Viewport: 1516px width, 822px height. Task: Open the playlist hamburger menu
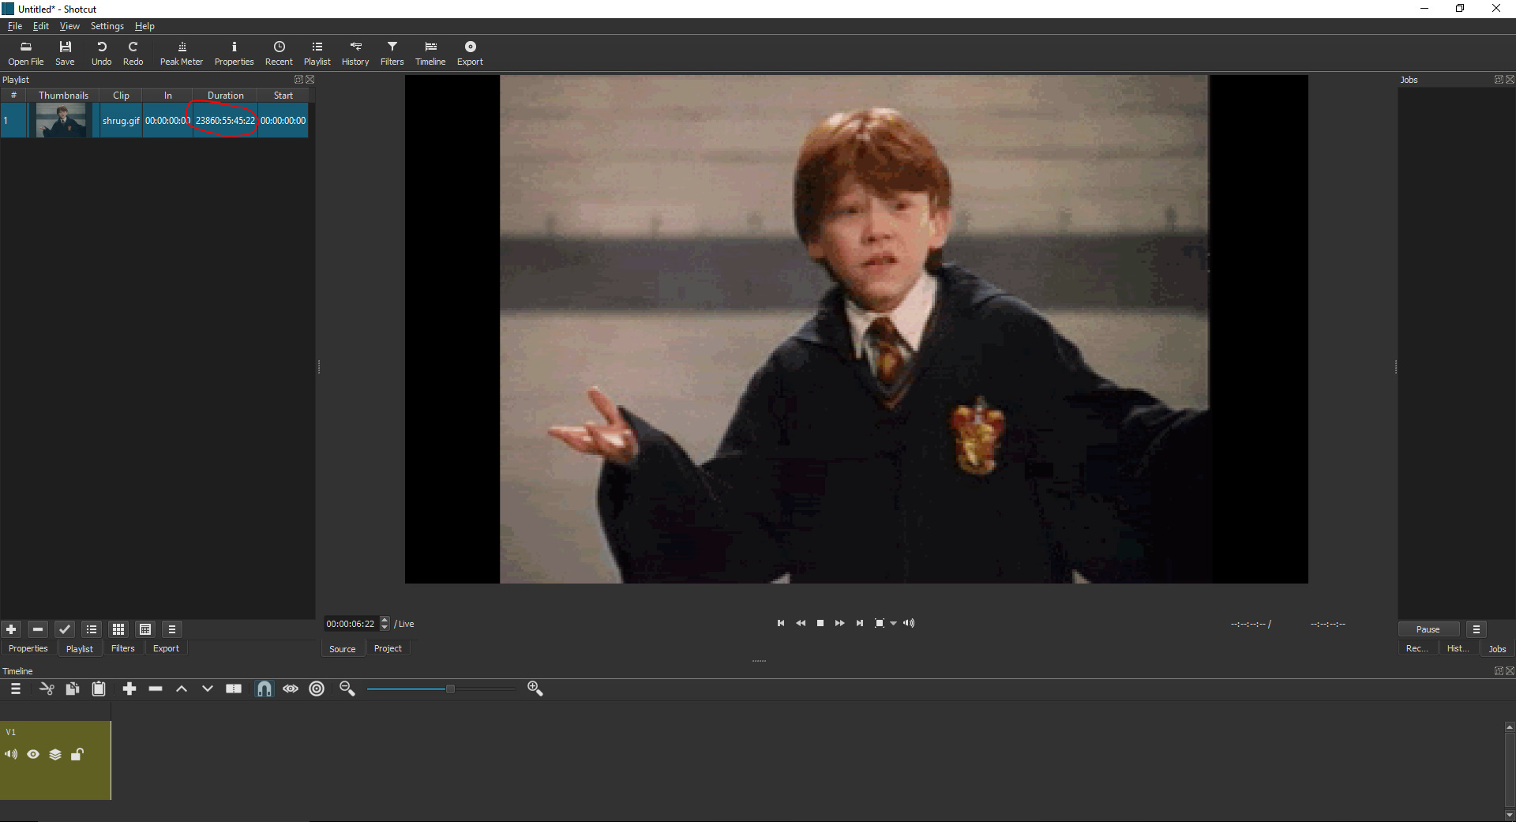click(x=172, y=629)
